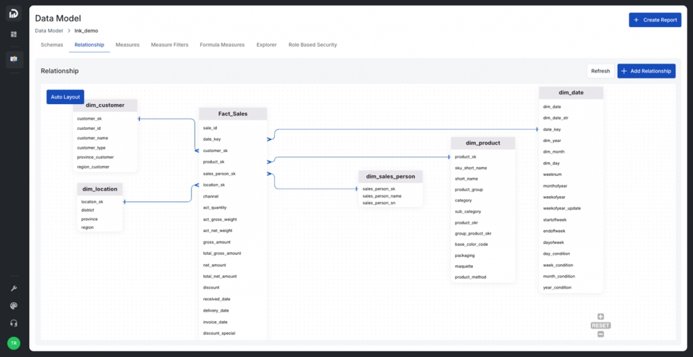The width and height of the screenshot is (693, 357).
Task: Click the app logo in the sidebar
Action: (14, 14)
